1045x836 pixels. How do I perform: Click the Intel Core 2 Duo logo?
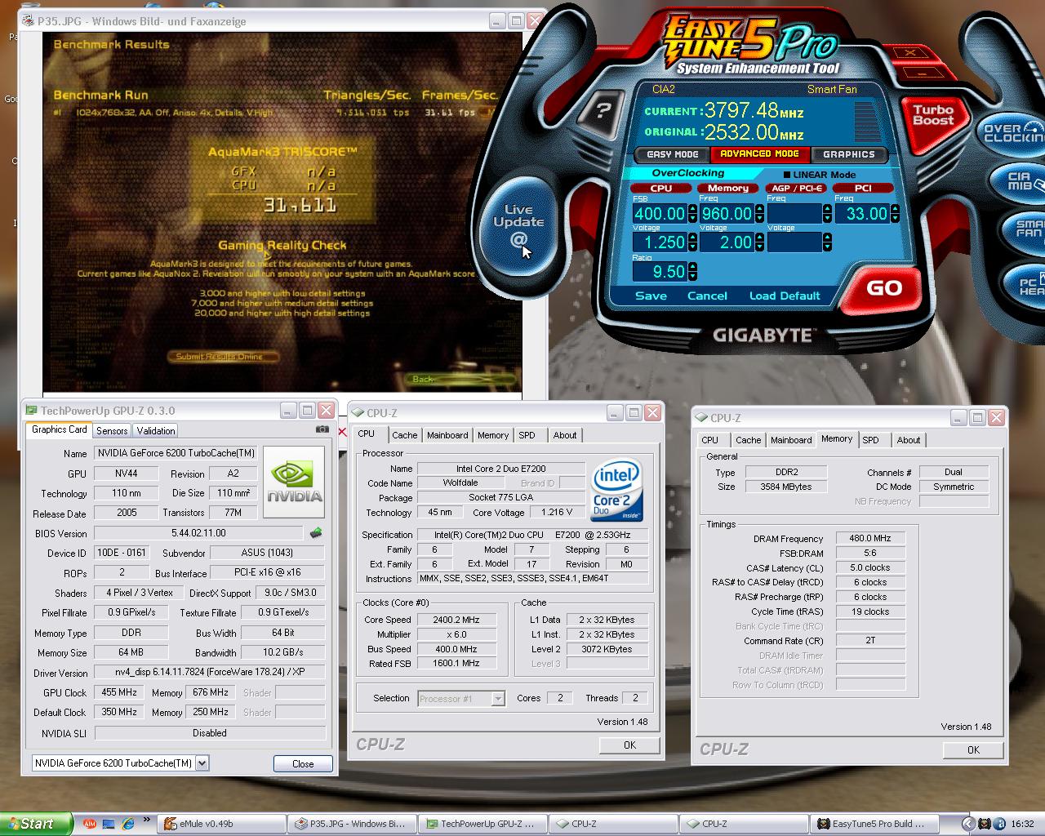617,491
